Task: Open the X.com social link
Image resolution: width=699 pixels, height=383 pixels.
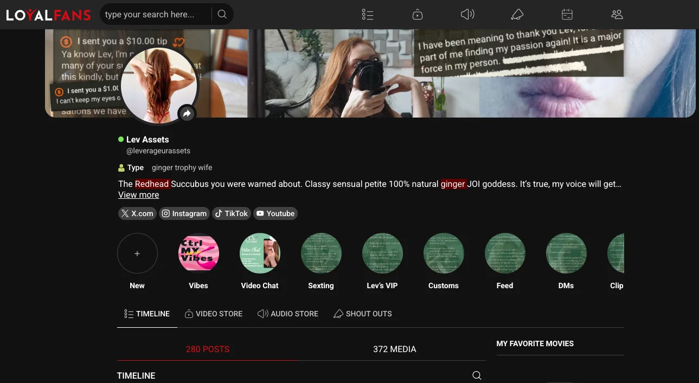Action: [137, 213]
